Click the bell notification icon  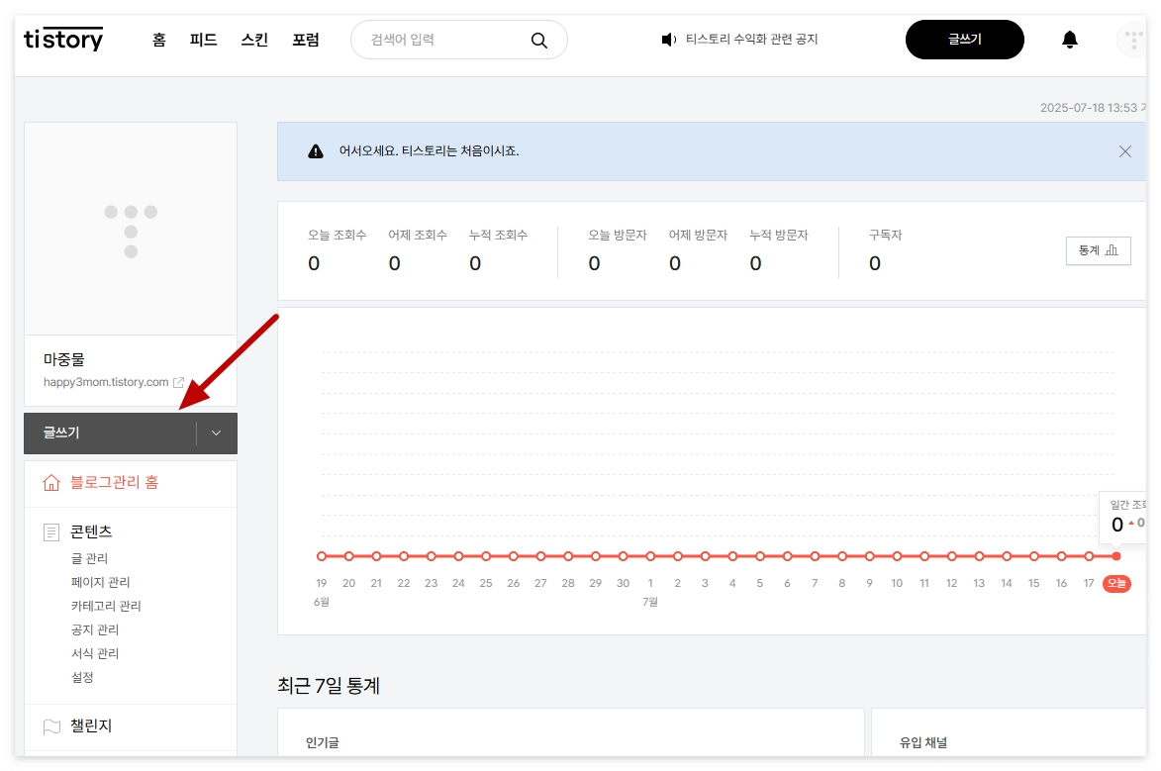coord(1070,40)
